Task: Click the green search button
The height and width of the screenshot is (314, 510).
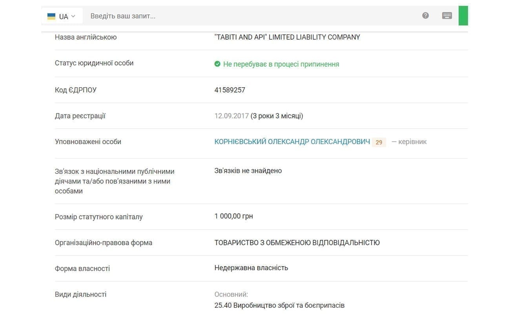Action: [463, 16]
